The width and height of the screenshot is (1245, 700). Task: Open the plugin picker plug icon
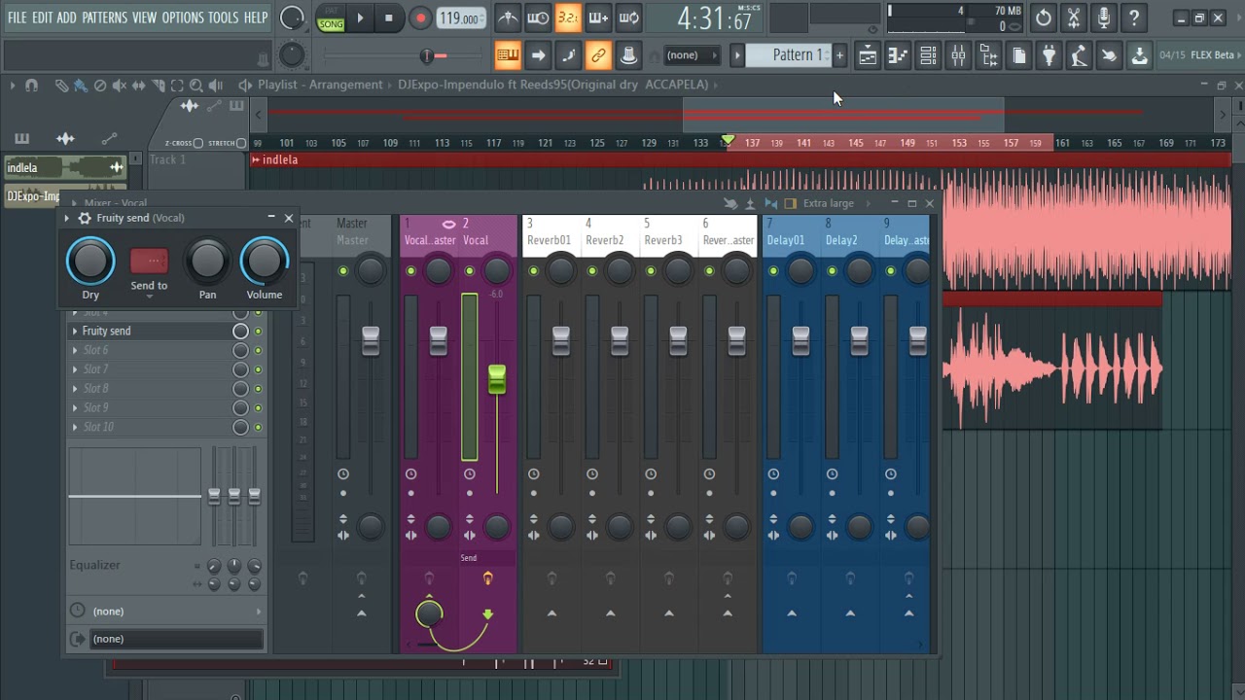(1049, 55)
